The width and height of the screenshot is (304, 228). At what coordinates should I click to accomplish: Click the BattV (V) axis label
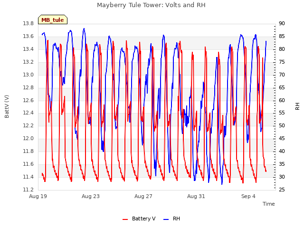pyautogui.click(x=7, y=106)
